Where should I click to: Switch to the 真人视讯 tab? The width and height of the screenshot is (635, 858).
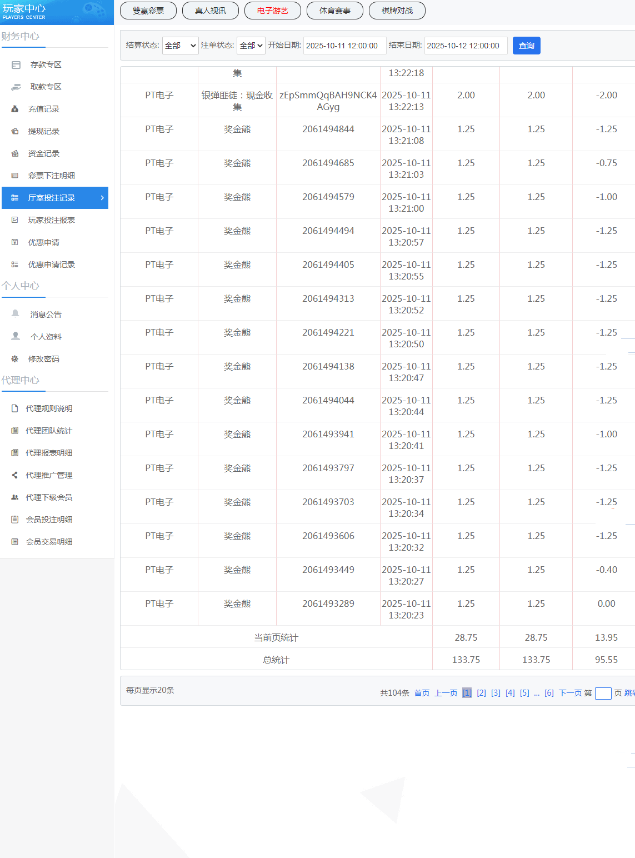211,11
